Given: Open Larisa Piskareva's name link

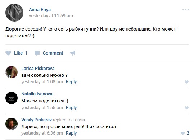Looking at the screenshot, I should (38, 69).
